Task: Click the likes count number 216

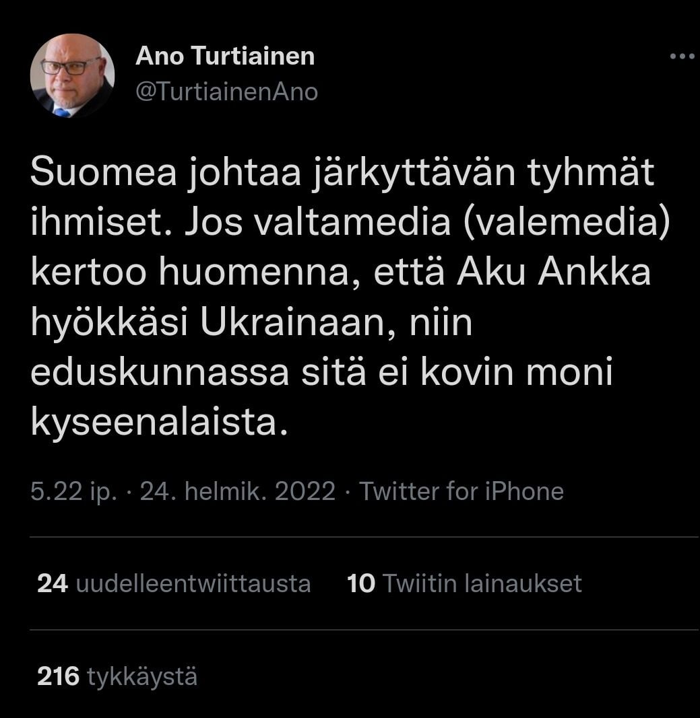Action: tap(59, 676)
